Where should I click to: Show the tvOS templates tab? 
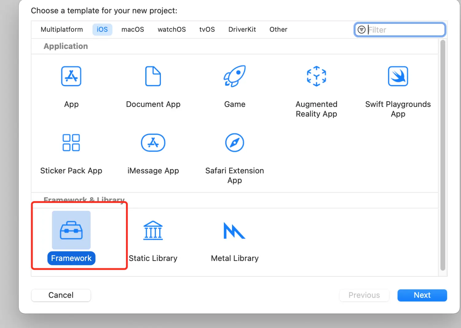pyautogui.click(x=207, y=30)
